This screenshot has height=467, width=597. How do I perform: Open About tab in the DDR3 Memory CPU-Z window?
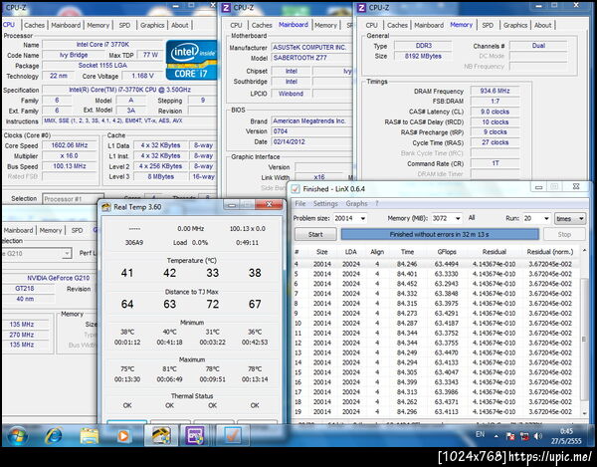(x=542, y=25)
